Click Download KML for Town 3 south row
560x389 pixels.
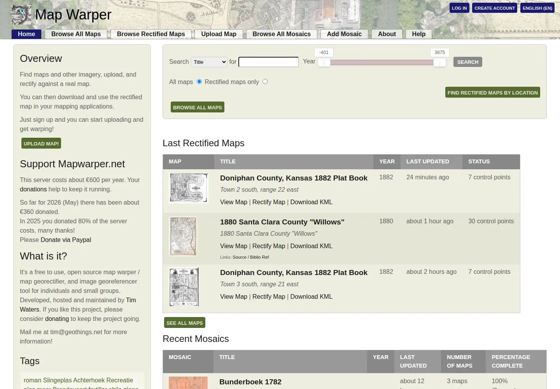pos(311,296)
